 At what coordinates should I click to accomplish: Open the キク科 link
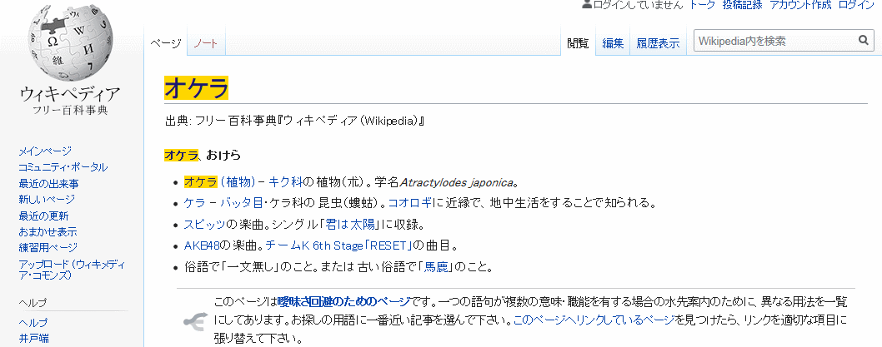click(x=286, y=182)
